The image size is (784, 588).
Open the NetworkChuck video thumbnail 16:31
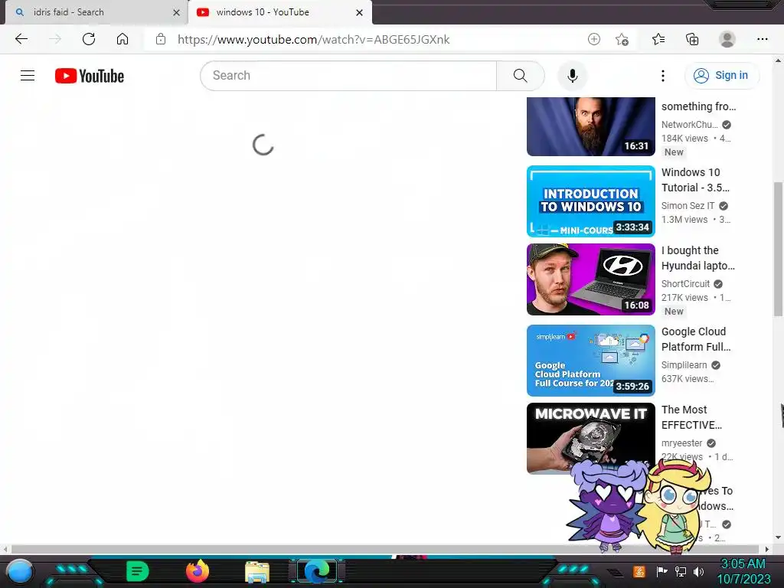coord(590,126)
